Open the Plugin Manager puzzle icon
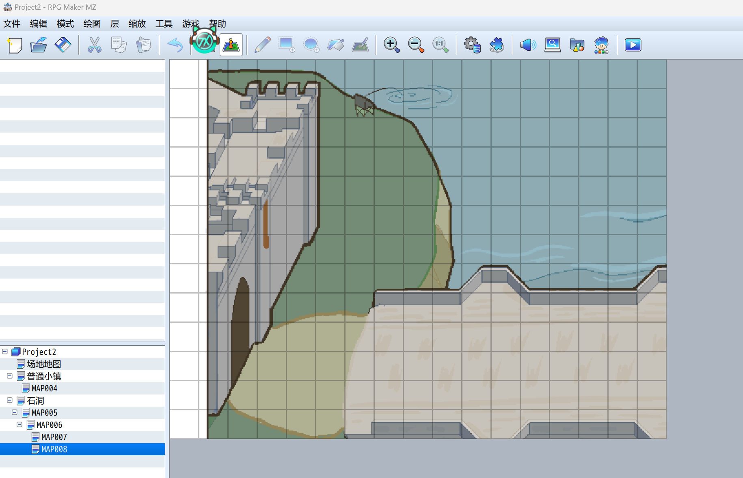The image size is (743, 478). pyautogui.click(x=496, y=45)
